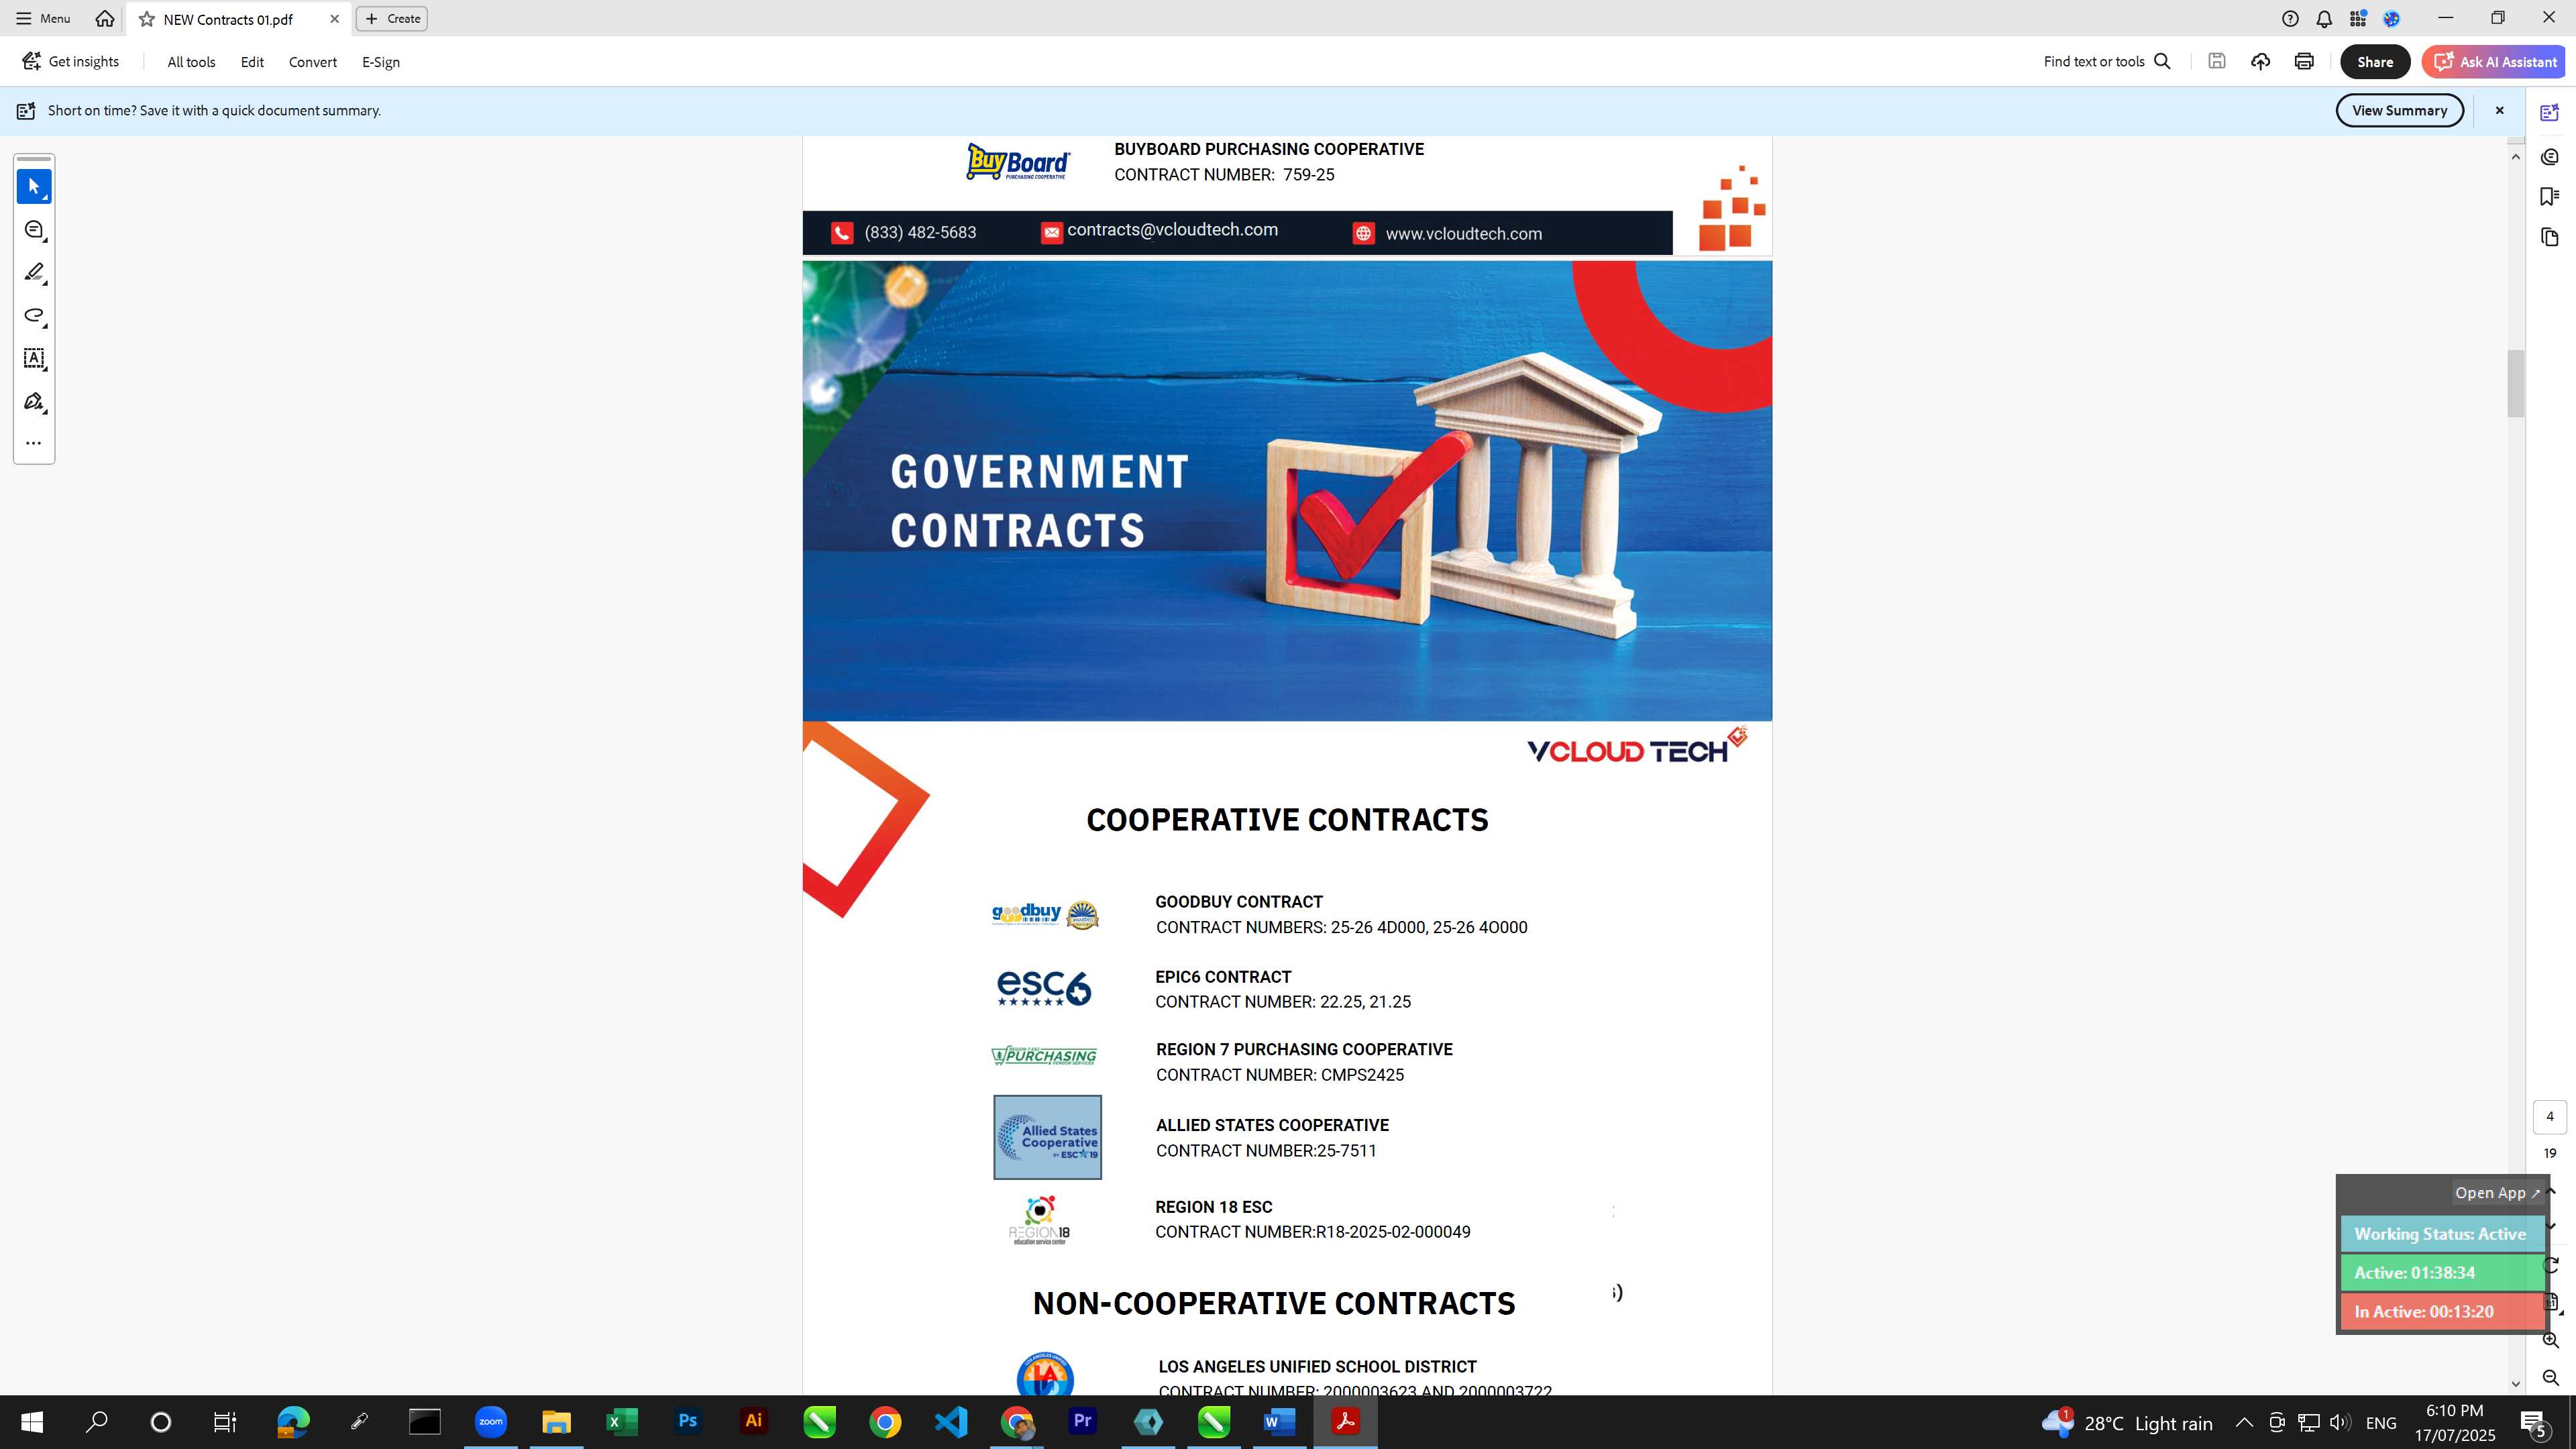Open the Adobe apps grid icon
This screenshot has height=1449, width=2576.
click(x=2358, y=18)
